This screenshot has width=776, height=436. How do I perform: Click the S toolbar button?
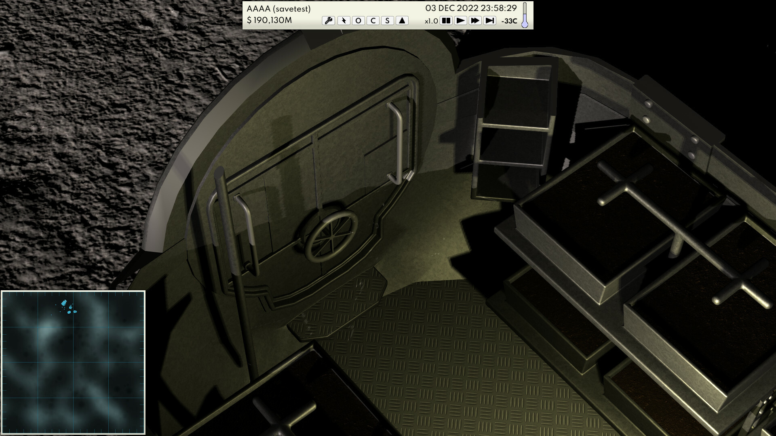(387, 21)
